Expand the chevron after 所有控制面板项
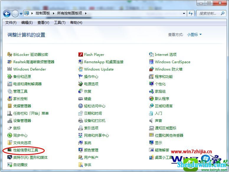The image size is (229, 172). pyautogui.click(x=86, y=14)
